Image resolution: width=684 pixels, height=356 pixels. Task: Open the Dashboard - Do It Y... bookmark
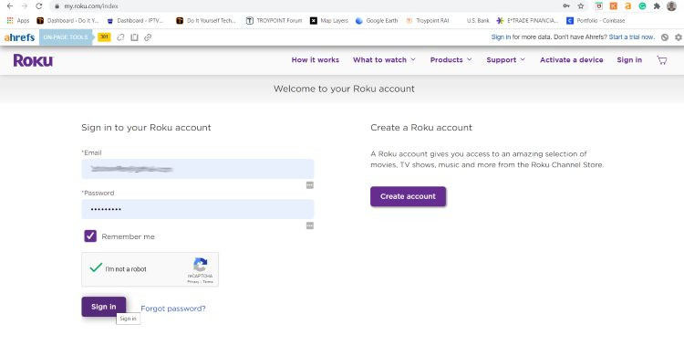click(x=67, y=20)
